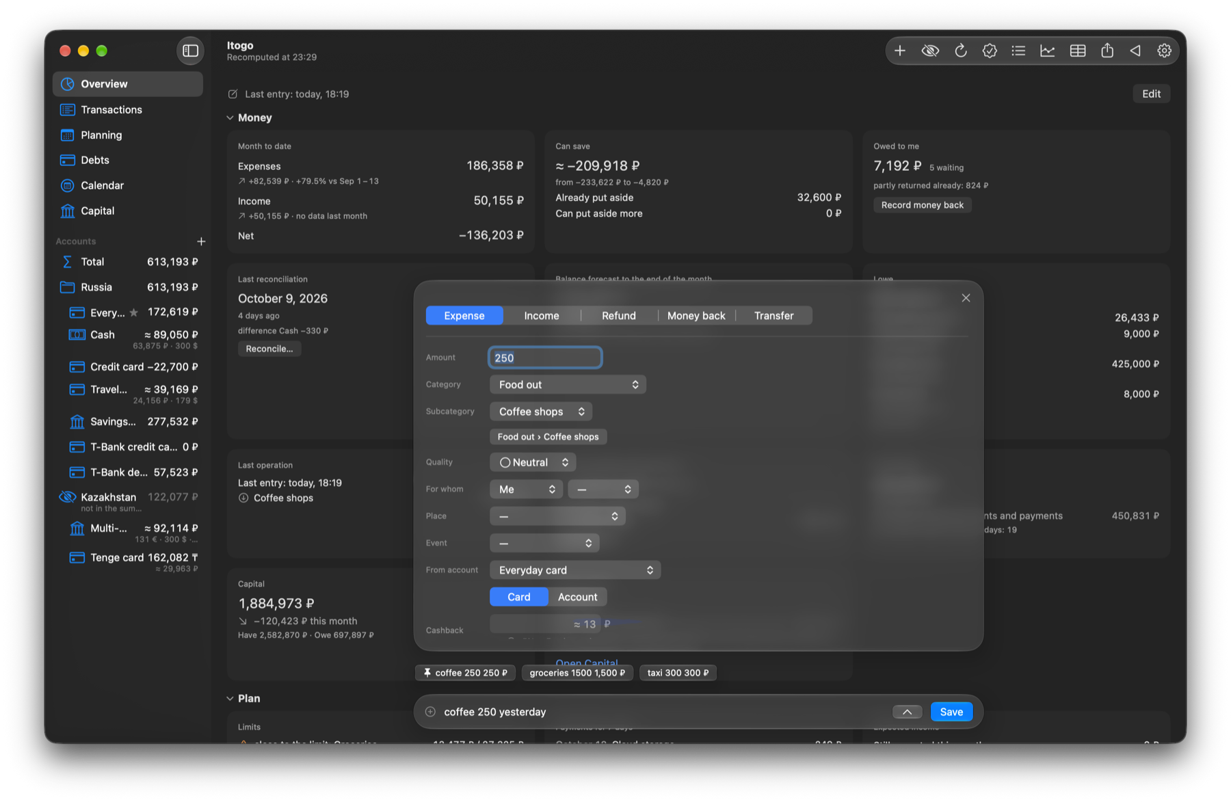Select the Card payment option

519,597
